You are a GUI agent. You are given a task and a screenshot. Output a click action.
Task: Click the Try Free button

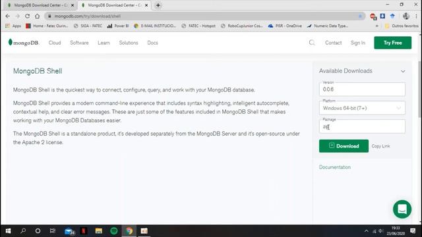pyautogui.click(x=392, y=43)
